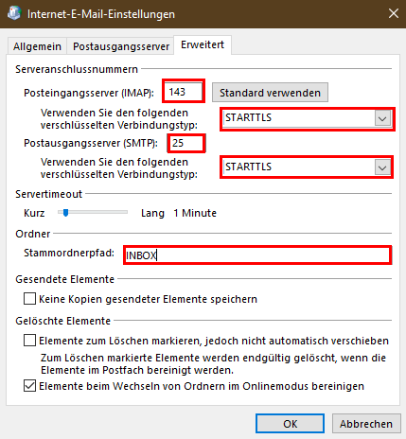Click the Posteingangsserver IMAP port field
This screenshot has height=439, width=406.
pos(184,92)
